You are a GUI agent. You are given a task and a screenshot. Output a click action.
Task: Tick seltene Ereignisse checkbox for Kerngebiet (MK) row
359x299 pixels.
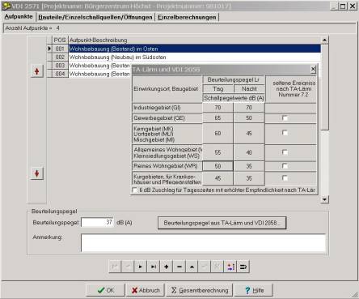click(285, 133)
